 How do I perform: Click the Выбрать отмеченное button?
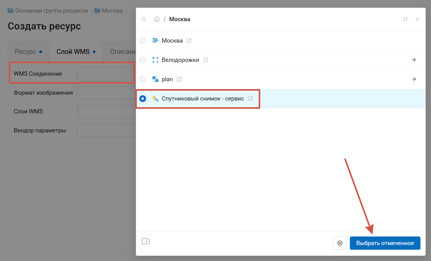point(385,243)
